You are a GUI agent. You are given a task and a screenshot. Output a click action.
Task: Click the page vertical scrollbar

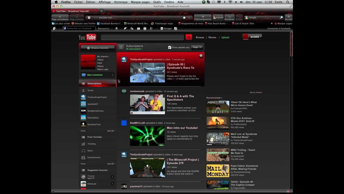[x=291, y=44]
